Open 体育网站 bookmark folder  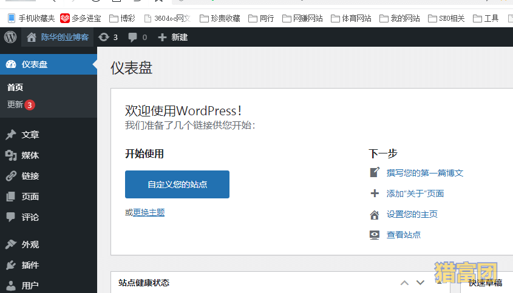click(351, 18)
